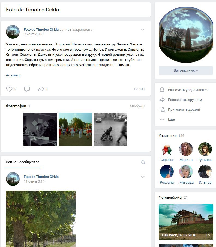
Task: Open the black-and-white classroom photo thumbnail
Action: click(x=40, y=129)
